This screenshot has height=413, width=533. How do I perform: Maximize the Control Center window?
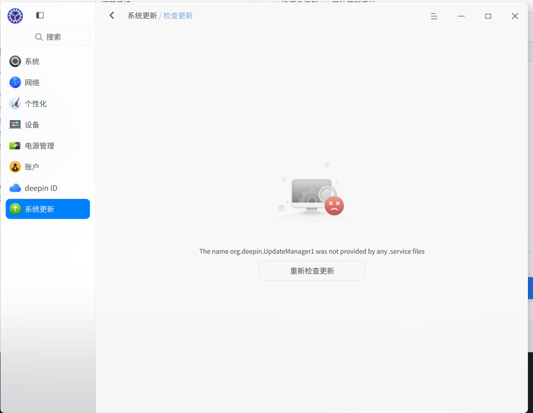[x=488, y=16]
